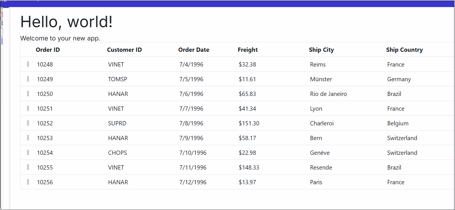Grab the row handle beside order 10250
Screen dimensions: 455x210
pyautogui.click(x=28, y=94)
